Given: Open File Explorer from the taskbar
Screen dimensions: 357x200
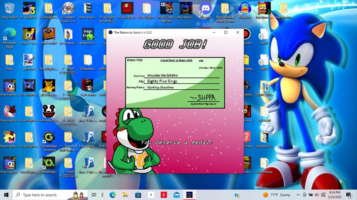Looking at the screenshot, I should [x=125, y=195].
